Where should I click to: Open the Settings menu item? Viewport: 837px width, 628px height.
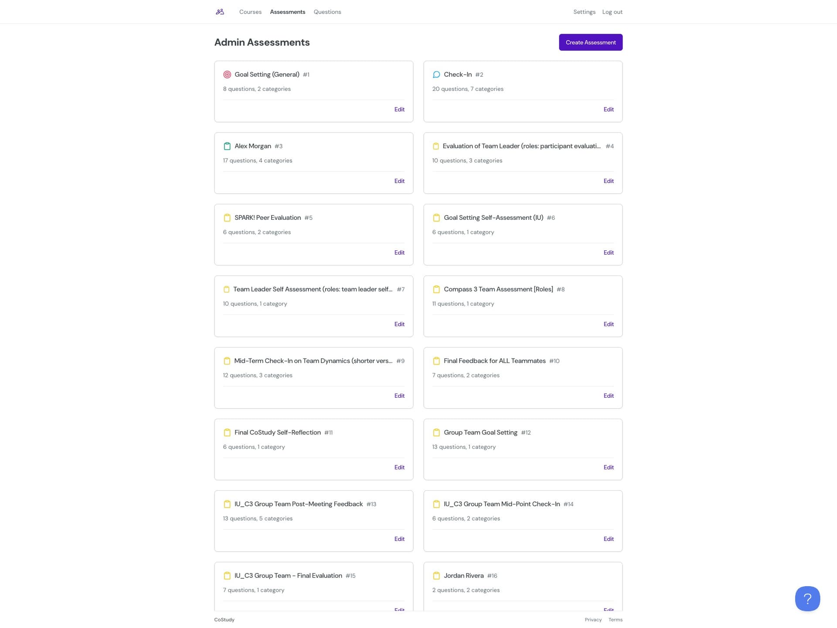pyautogui.click(x=584, y=12)
